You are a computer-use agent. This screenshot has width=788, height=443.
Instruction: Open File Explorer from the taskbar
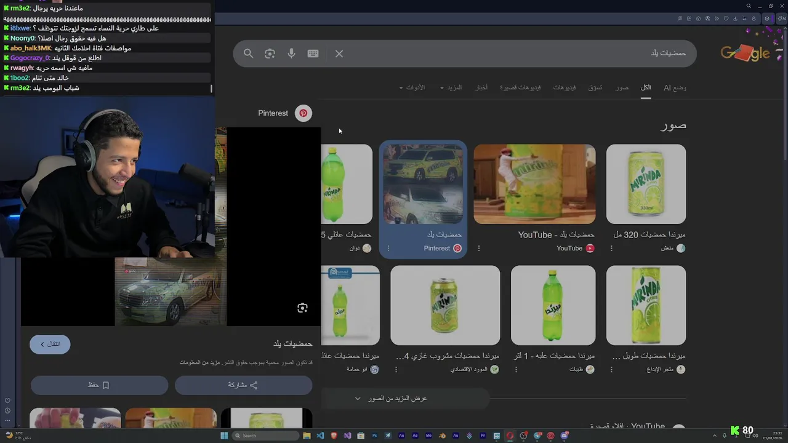[x=307, y=436]
